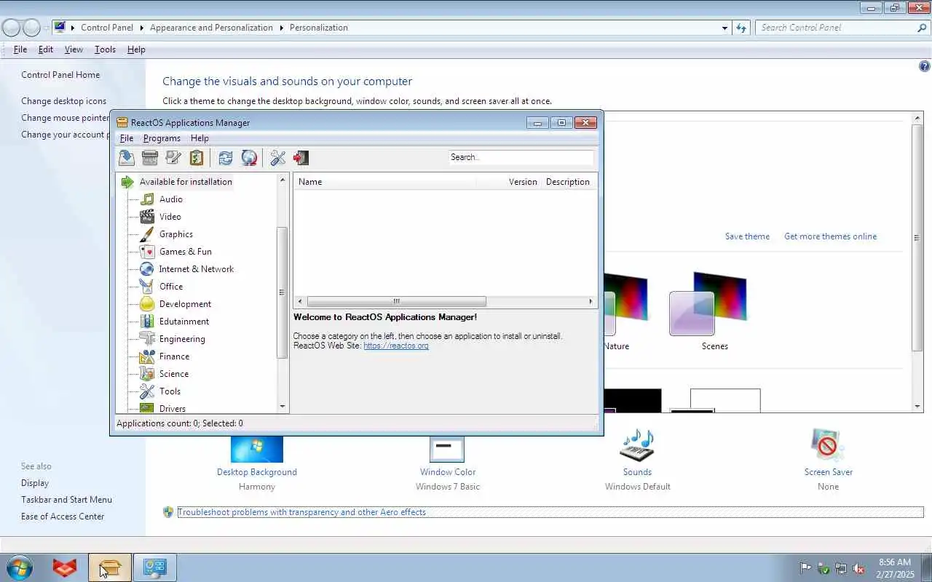
Task: Expand the breadcrumb arrow after Control Panel
Action: 141,28
